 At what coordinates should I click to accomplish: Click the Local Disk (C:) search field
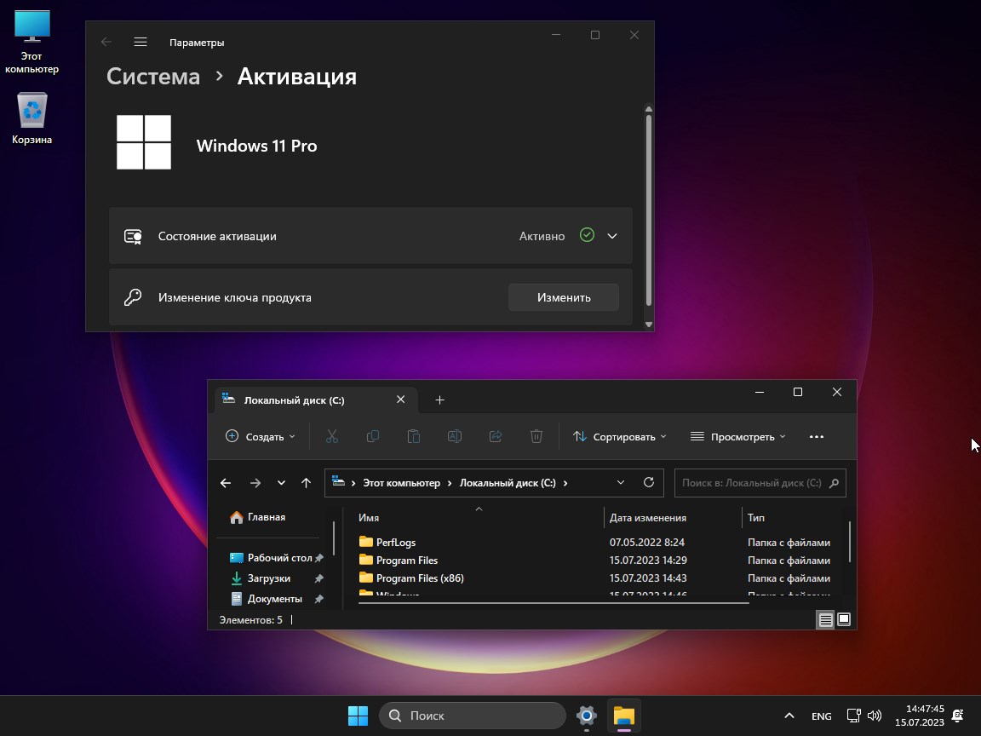coord(751,483)
